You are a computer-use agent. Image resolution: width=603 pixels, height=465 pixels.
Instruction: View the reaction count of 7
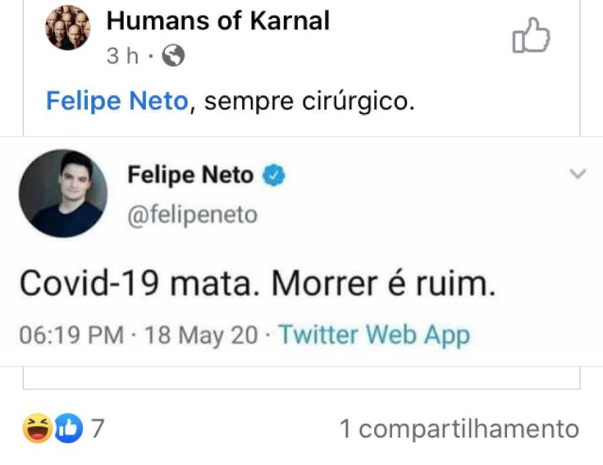(x=97, y=429)
